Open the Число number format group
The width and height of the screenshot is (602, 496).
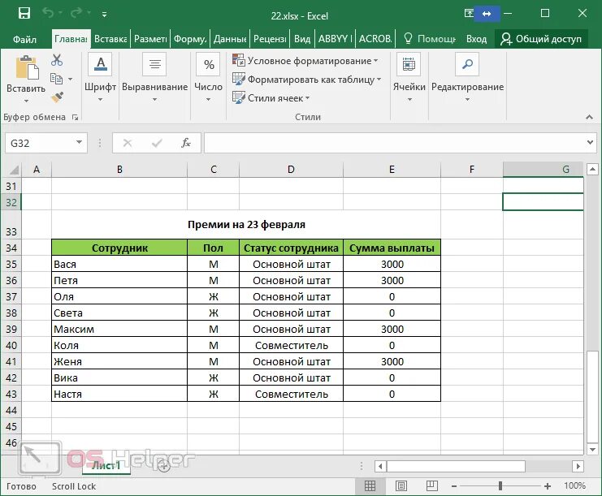point(209,78)
